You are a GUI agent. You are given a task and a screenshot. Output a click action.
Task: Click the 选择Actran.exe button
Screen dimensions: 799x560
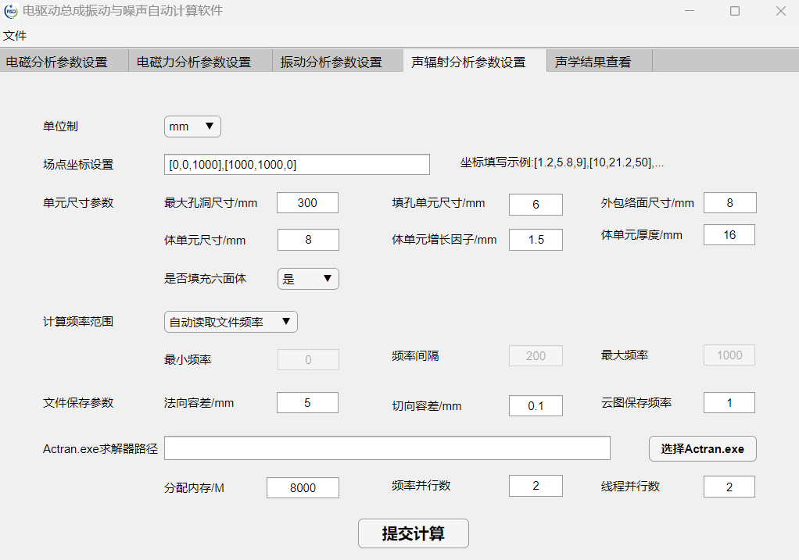tap(702, 448)
